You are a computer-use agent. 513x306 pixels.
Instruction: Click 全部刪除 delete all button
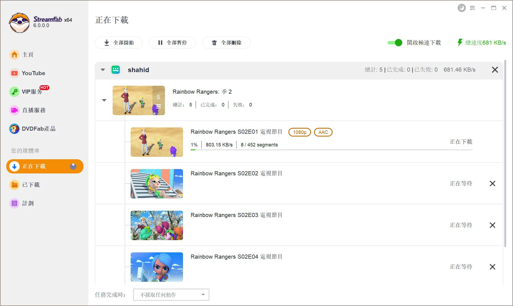[x=226, y=43]
